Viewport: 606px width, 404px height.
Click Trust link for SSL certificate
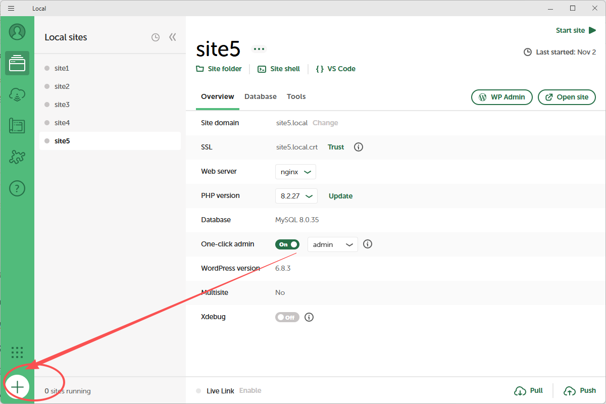click(336, 147)
